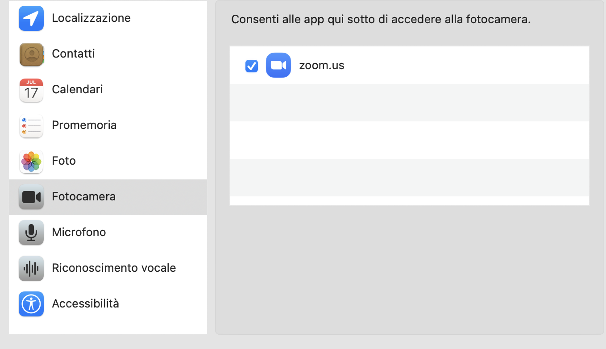
Task: Click the Microfono microphone icon
Action: (31, 233)
